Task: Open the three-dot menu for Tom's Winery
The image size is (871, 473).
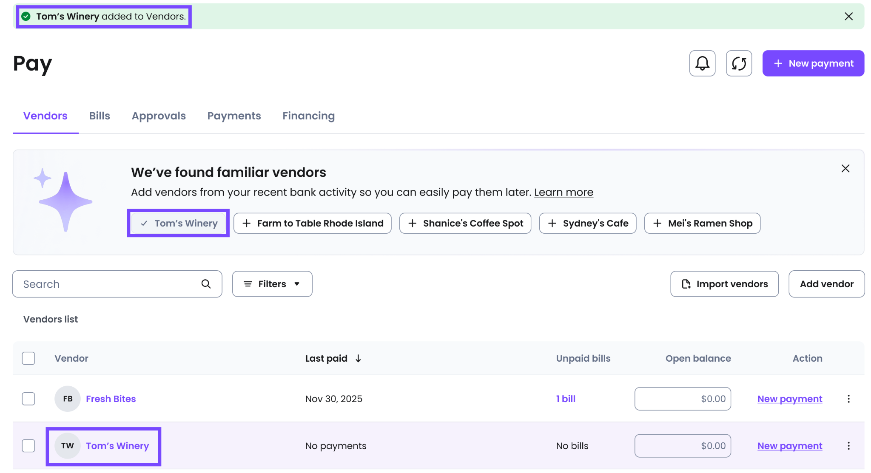Action: 848,446
